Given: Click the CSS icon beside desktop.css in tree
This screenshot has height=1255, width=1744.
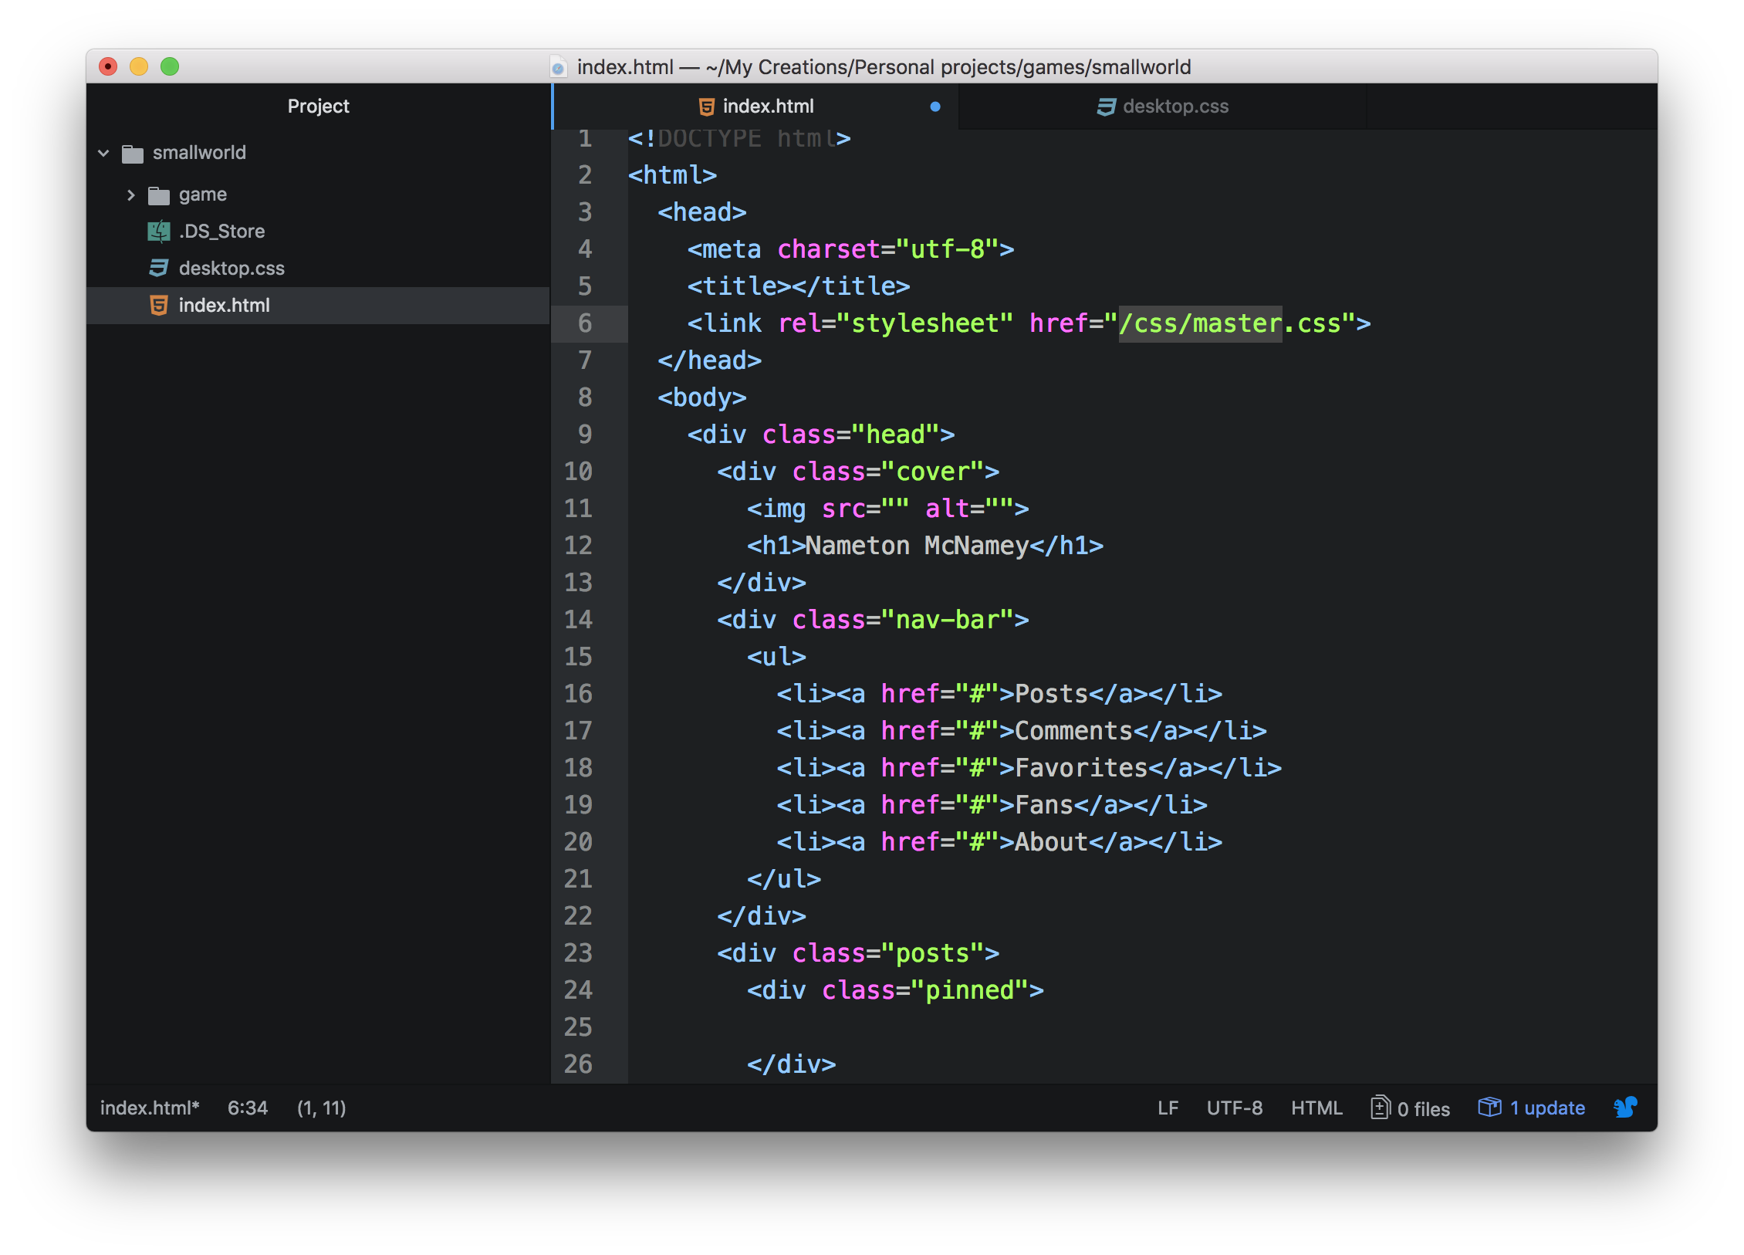Looking at the screenshot, I should click(x=159, y=269).
